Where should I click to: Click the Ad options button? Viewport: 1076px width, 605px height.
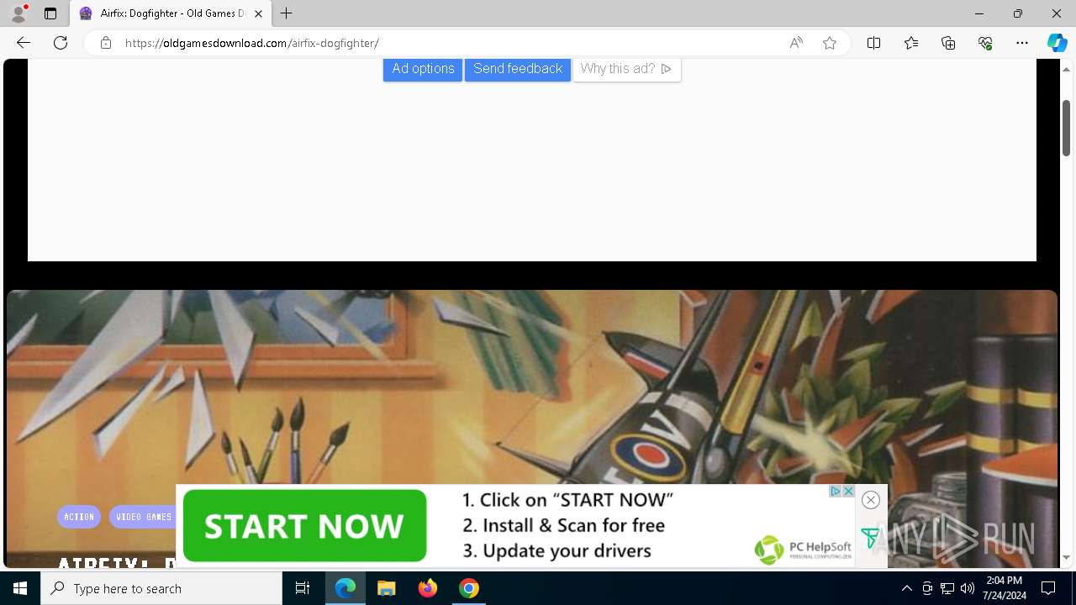[423, 69]
